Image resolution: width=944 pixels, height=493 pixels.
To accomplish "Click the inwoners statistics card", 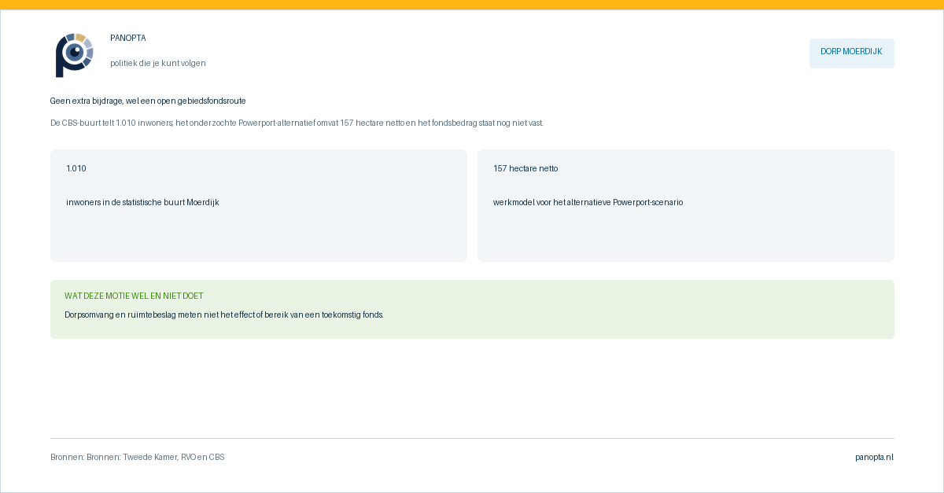I will (259, 205).
